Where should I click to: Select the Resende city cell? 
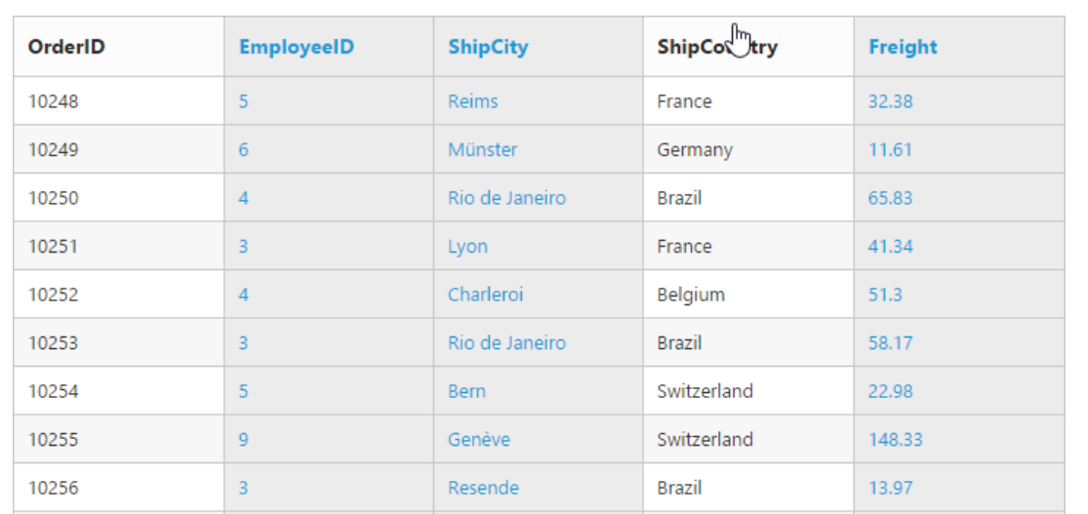(483, 488)
